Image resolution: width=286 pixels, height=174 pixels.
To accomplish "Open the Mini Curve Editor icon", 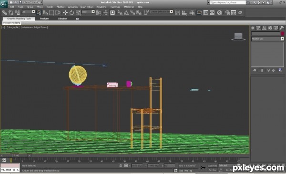I will tap(4, 160).
